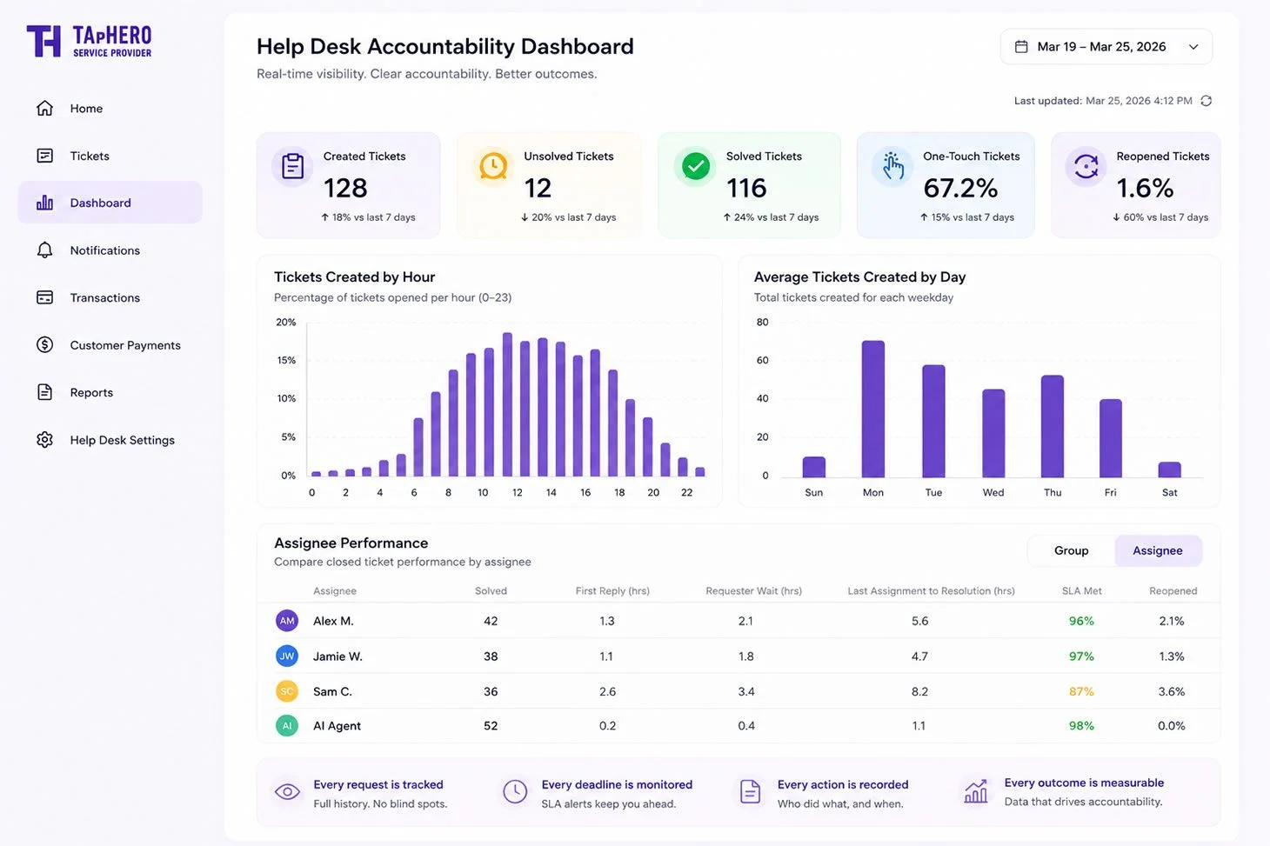Click the One-Touch Tickets hand icon

[x=893, y=166]
